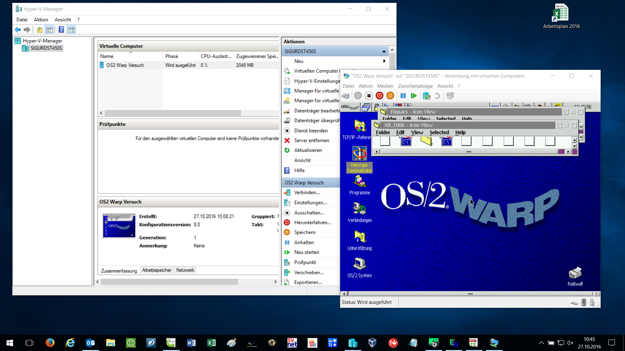This screenshot has height=351, width=625.
Task: Click Einstellungen... in the Aktionen pane
Action: [x=310, y=202]
